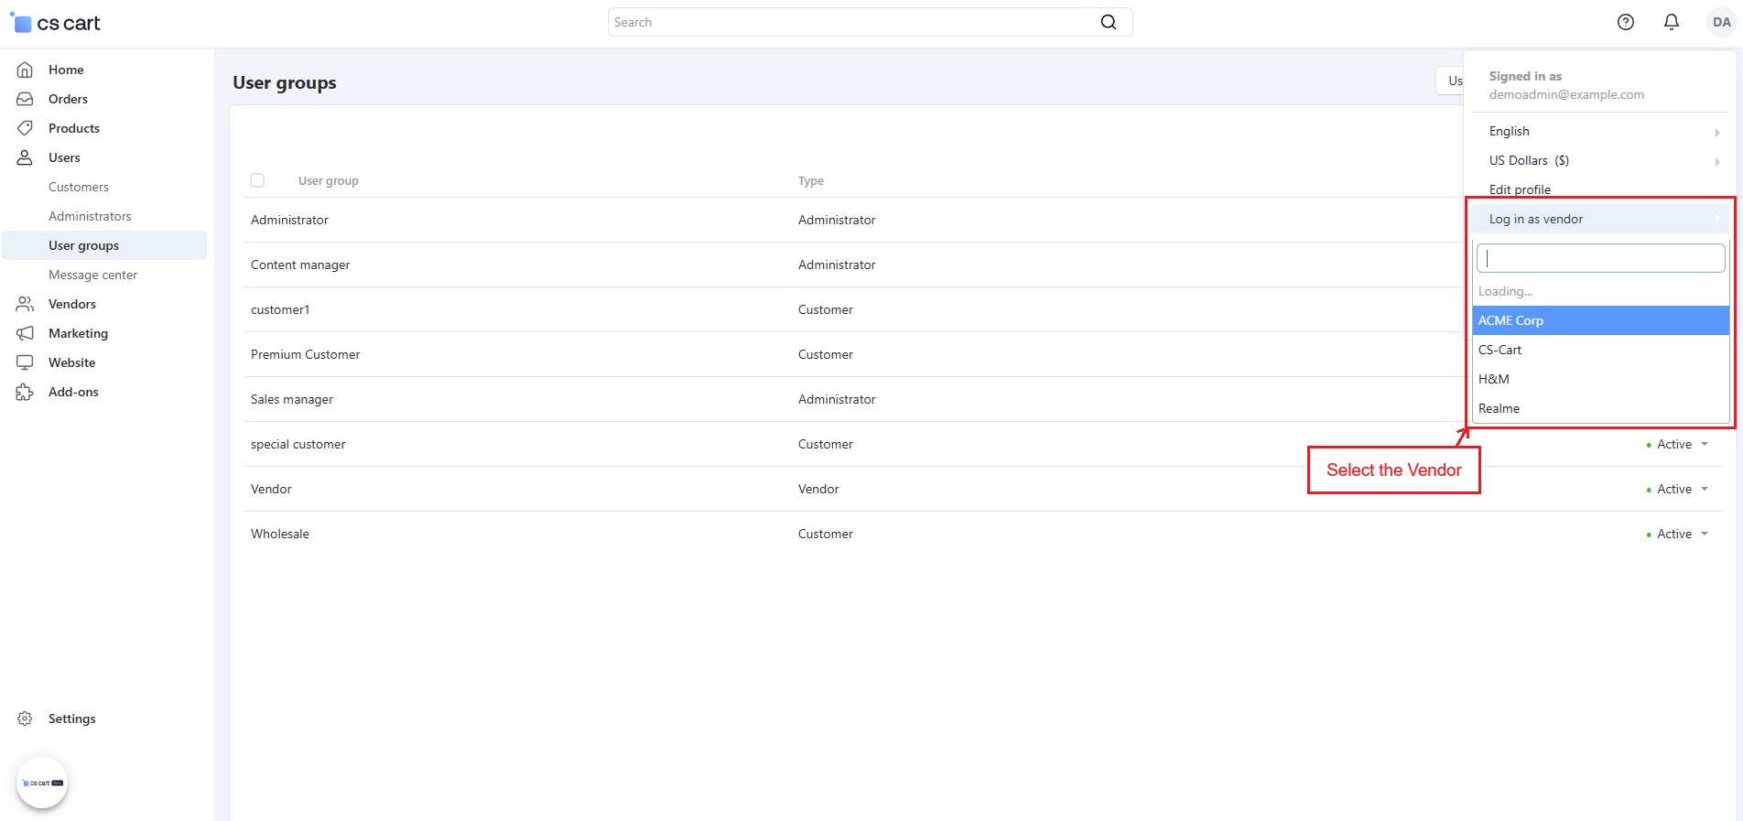Click the vendor search input field
Image resolution: width=1743 pixels, height=821 pixels.
pos(1600,258)
